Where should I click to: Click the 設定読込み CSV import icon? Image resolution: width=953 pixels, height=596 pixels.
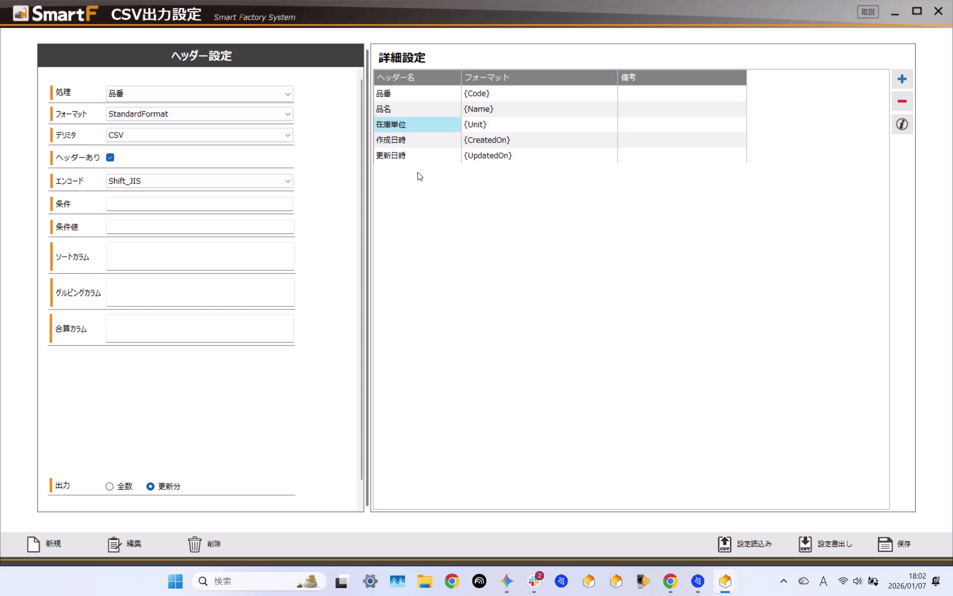coord(724,544)
